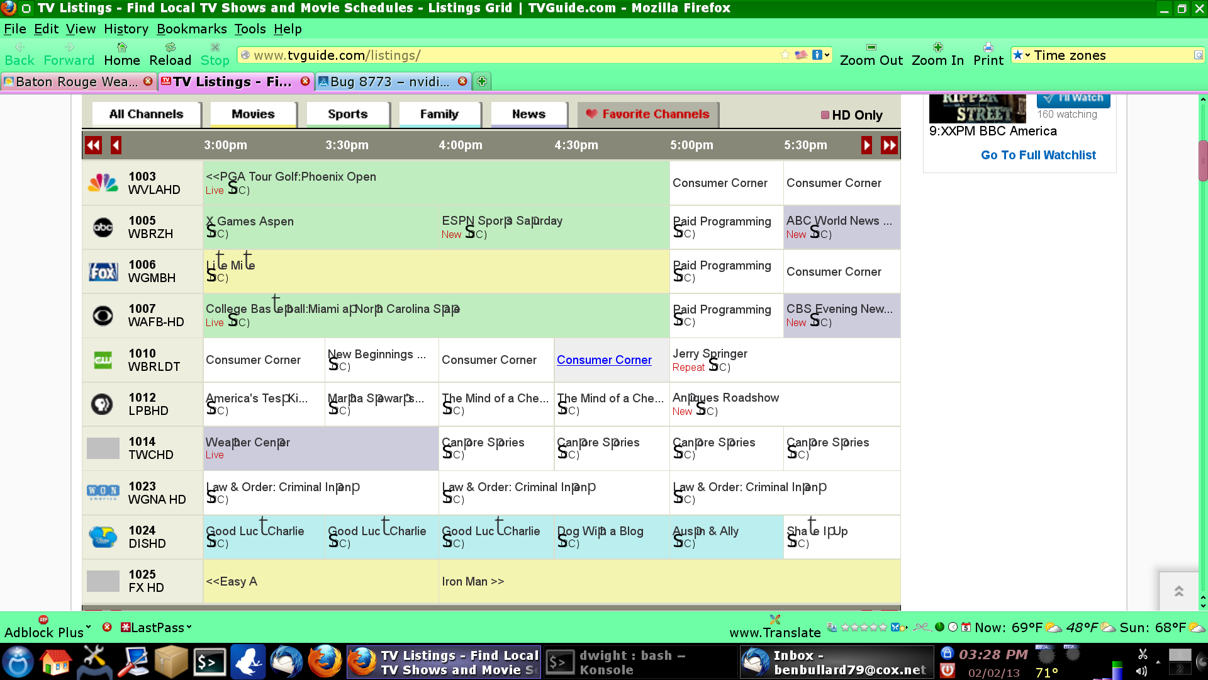The image size is (1208, 680).
Task: Click www.Translate in status bar
Action: click(775, 632)
